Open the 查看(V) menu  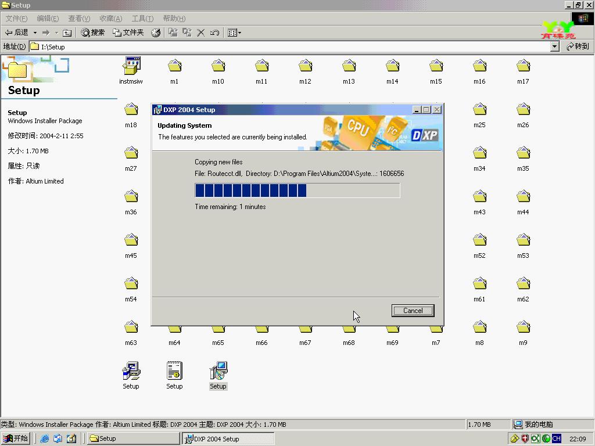pos(79,18)
